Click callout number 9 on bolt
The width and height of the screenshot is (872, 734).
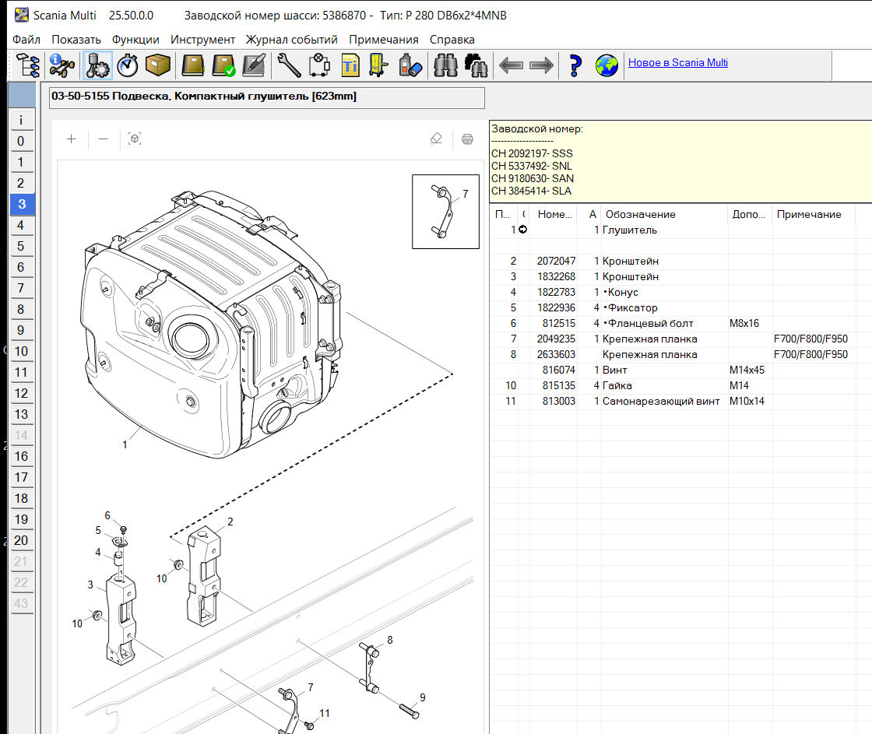[x=423, y=697]
